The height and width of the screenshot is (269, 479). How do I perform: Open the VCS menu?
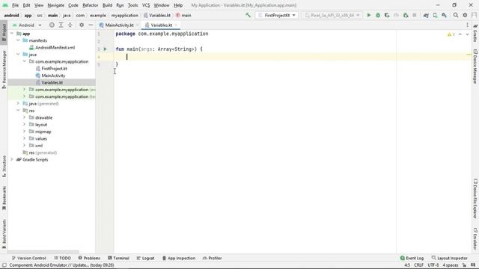point(146,5)
